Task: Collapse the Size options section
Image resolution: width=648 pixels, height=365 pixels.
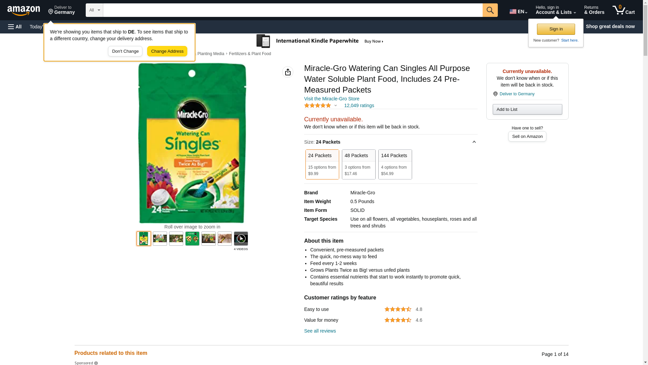Action: click(474, 142)
